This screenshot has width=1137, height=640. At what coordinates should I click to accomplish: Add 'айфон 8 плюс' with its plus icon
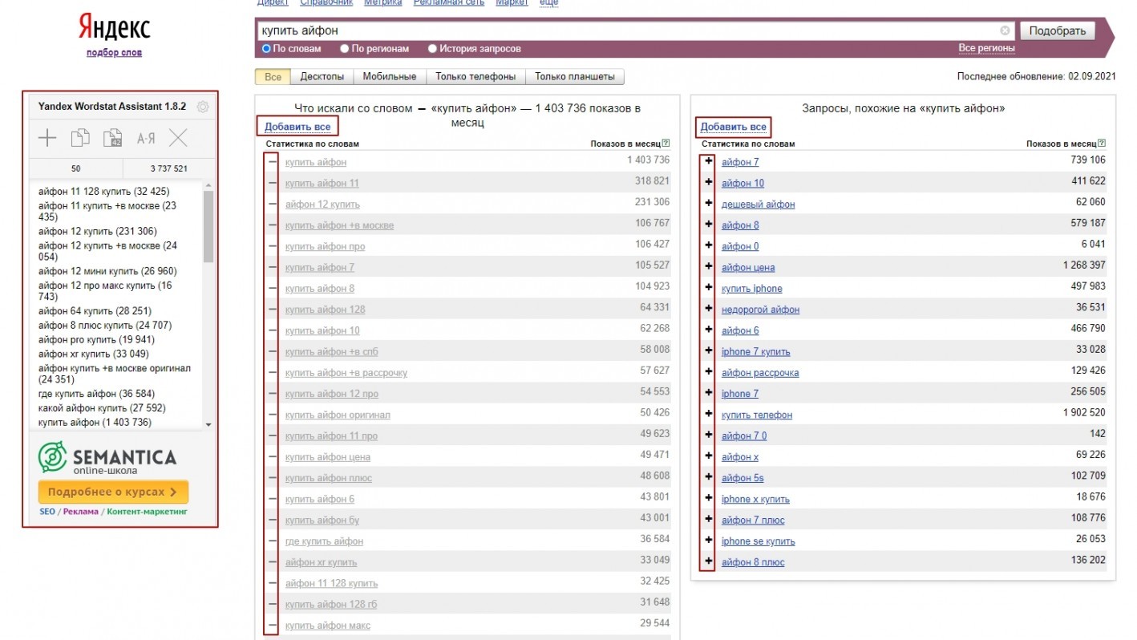708,562
